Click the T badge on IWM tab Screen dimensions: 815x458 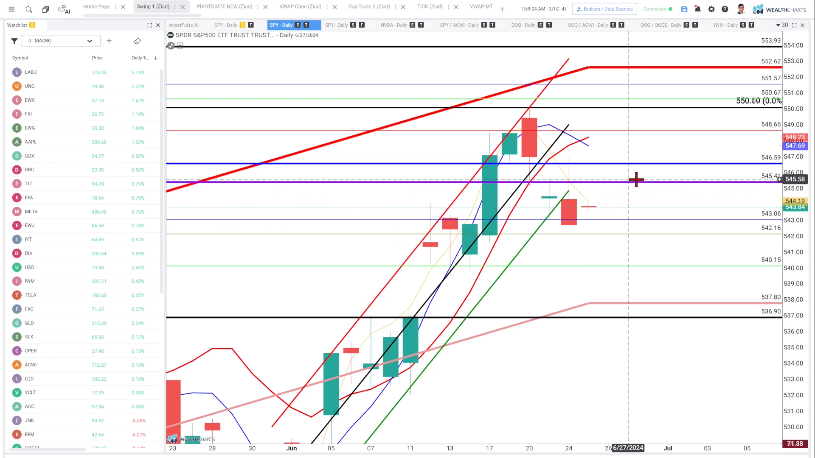coord(751,25)
